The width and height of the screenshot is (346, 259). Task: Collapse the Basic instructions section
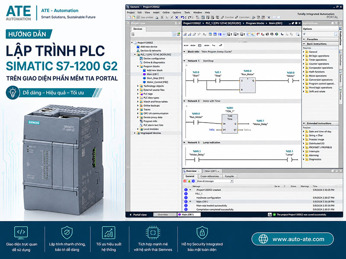click(304, 44)
